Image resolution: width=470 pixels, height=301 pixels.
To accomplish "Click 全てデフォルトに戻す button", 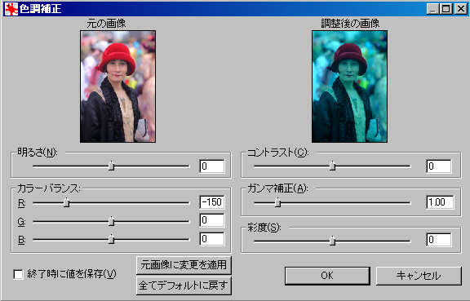I will coord(184,286).
